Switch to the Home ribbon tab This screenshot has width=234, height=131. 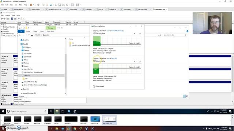(28, 31)
